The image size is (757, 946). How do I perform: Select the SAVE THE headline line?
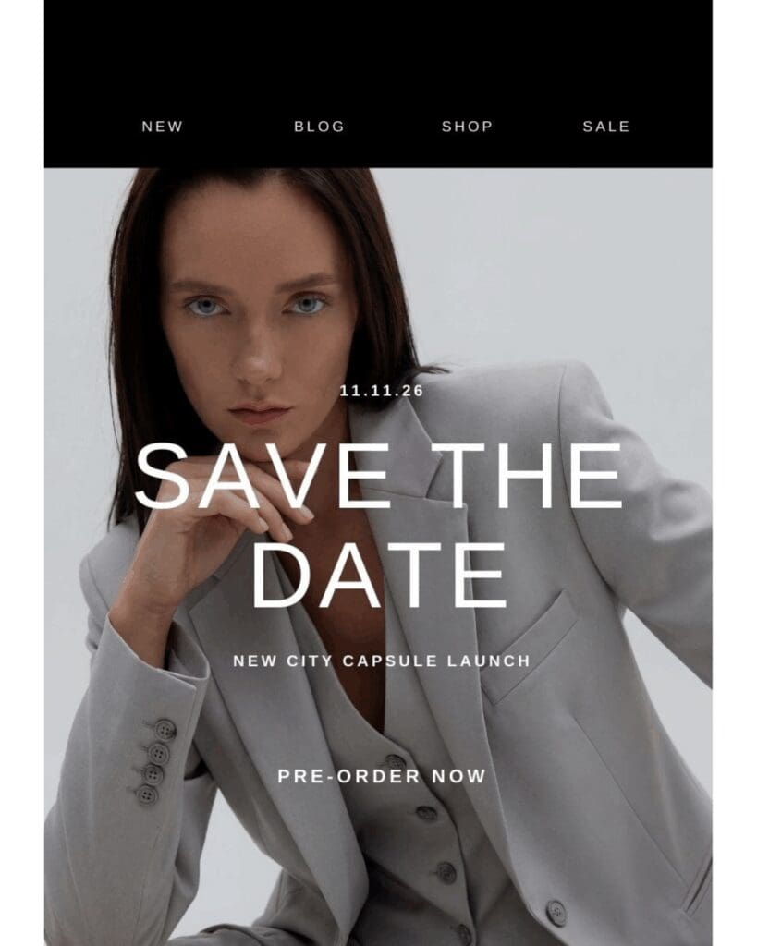click(x=379, y=476)
